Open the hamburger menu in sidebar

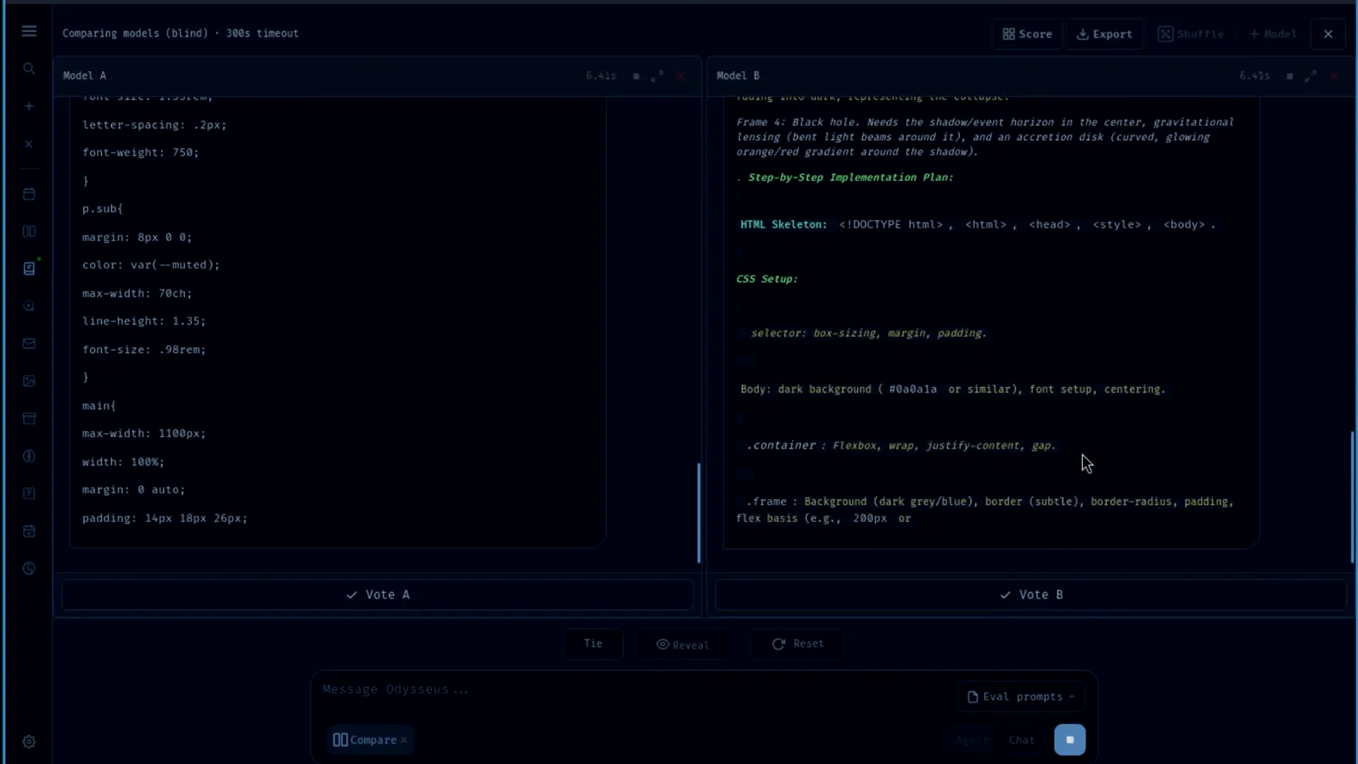pyautogui.click(x=29, y=31)
